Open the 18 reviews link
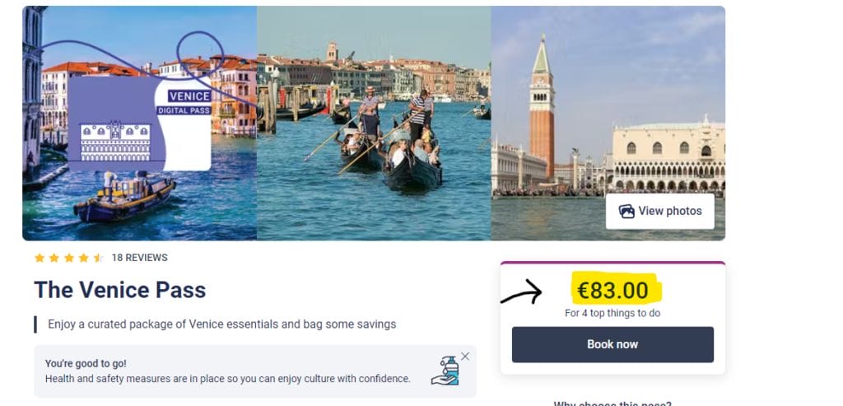The height and width of the screenshot is (406, 843). tap(139, 258)
